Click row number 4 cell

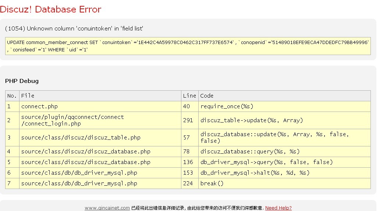(x=12, y=152)
